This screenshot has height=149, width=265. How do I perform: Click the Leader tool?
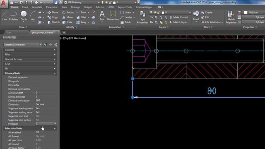point(126,17)
